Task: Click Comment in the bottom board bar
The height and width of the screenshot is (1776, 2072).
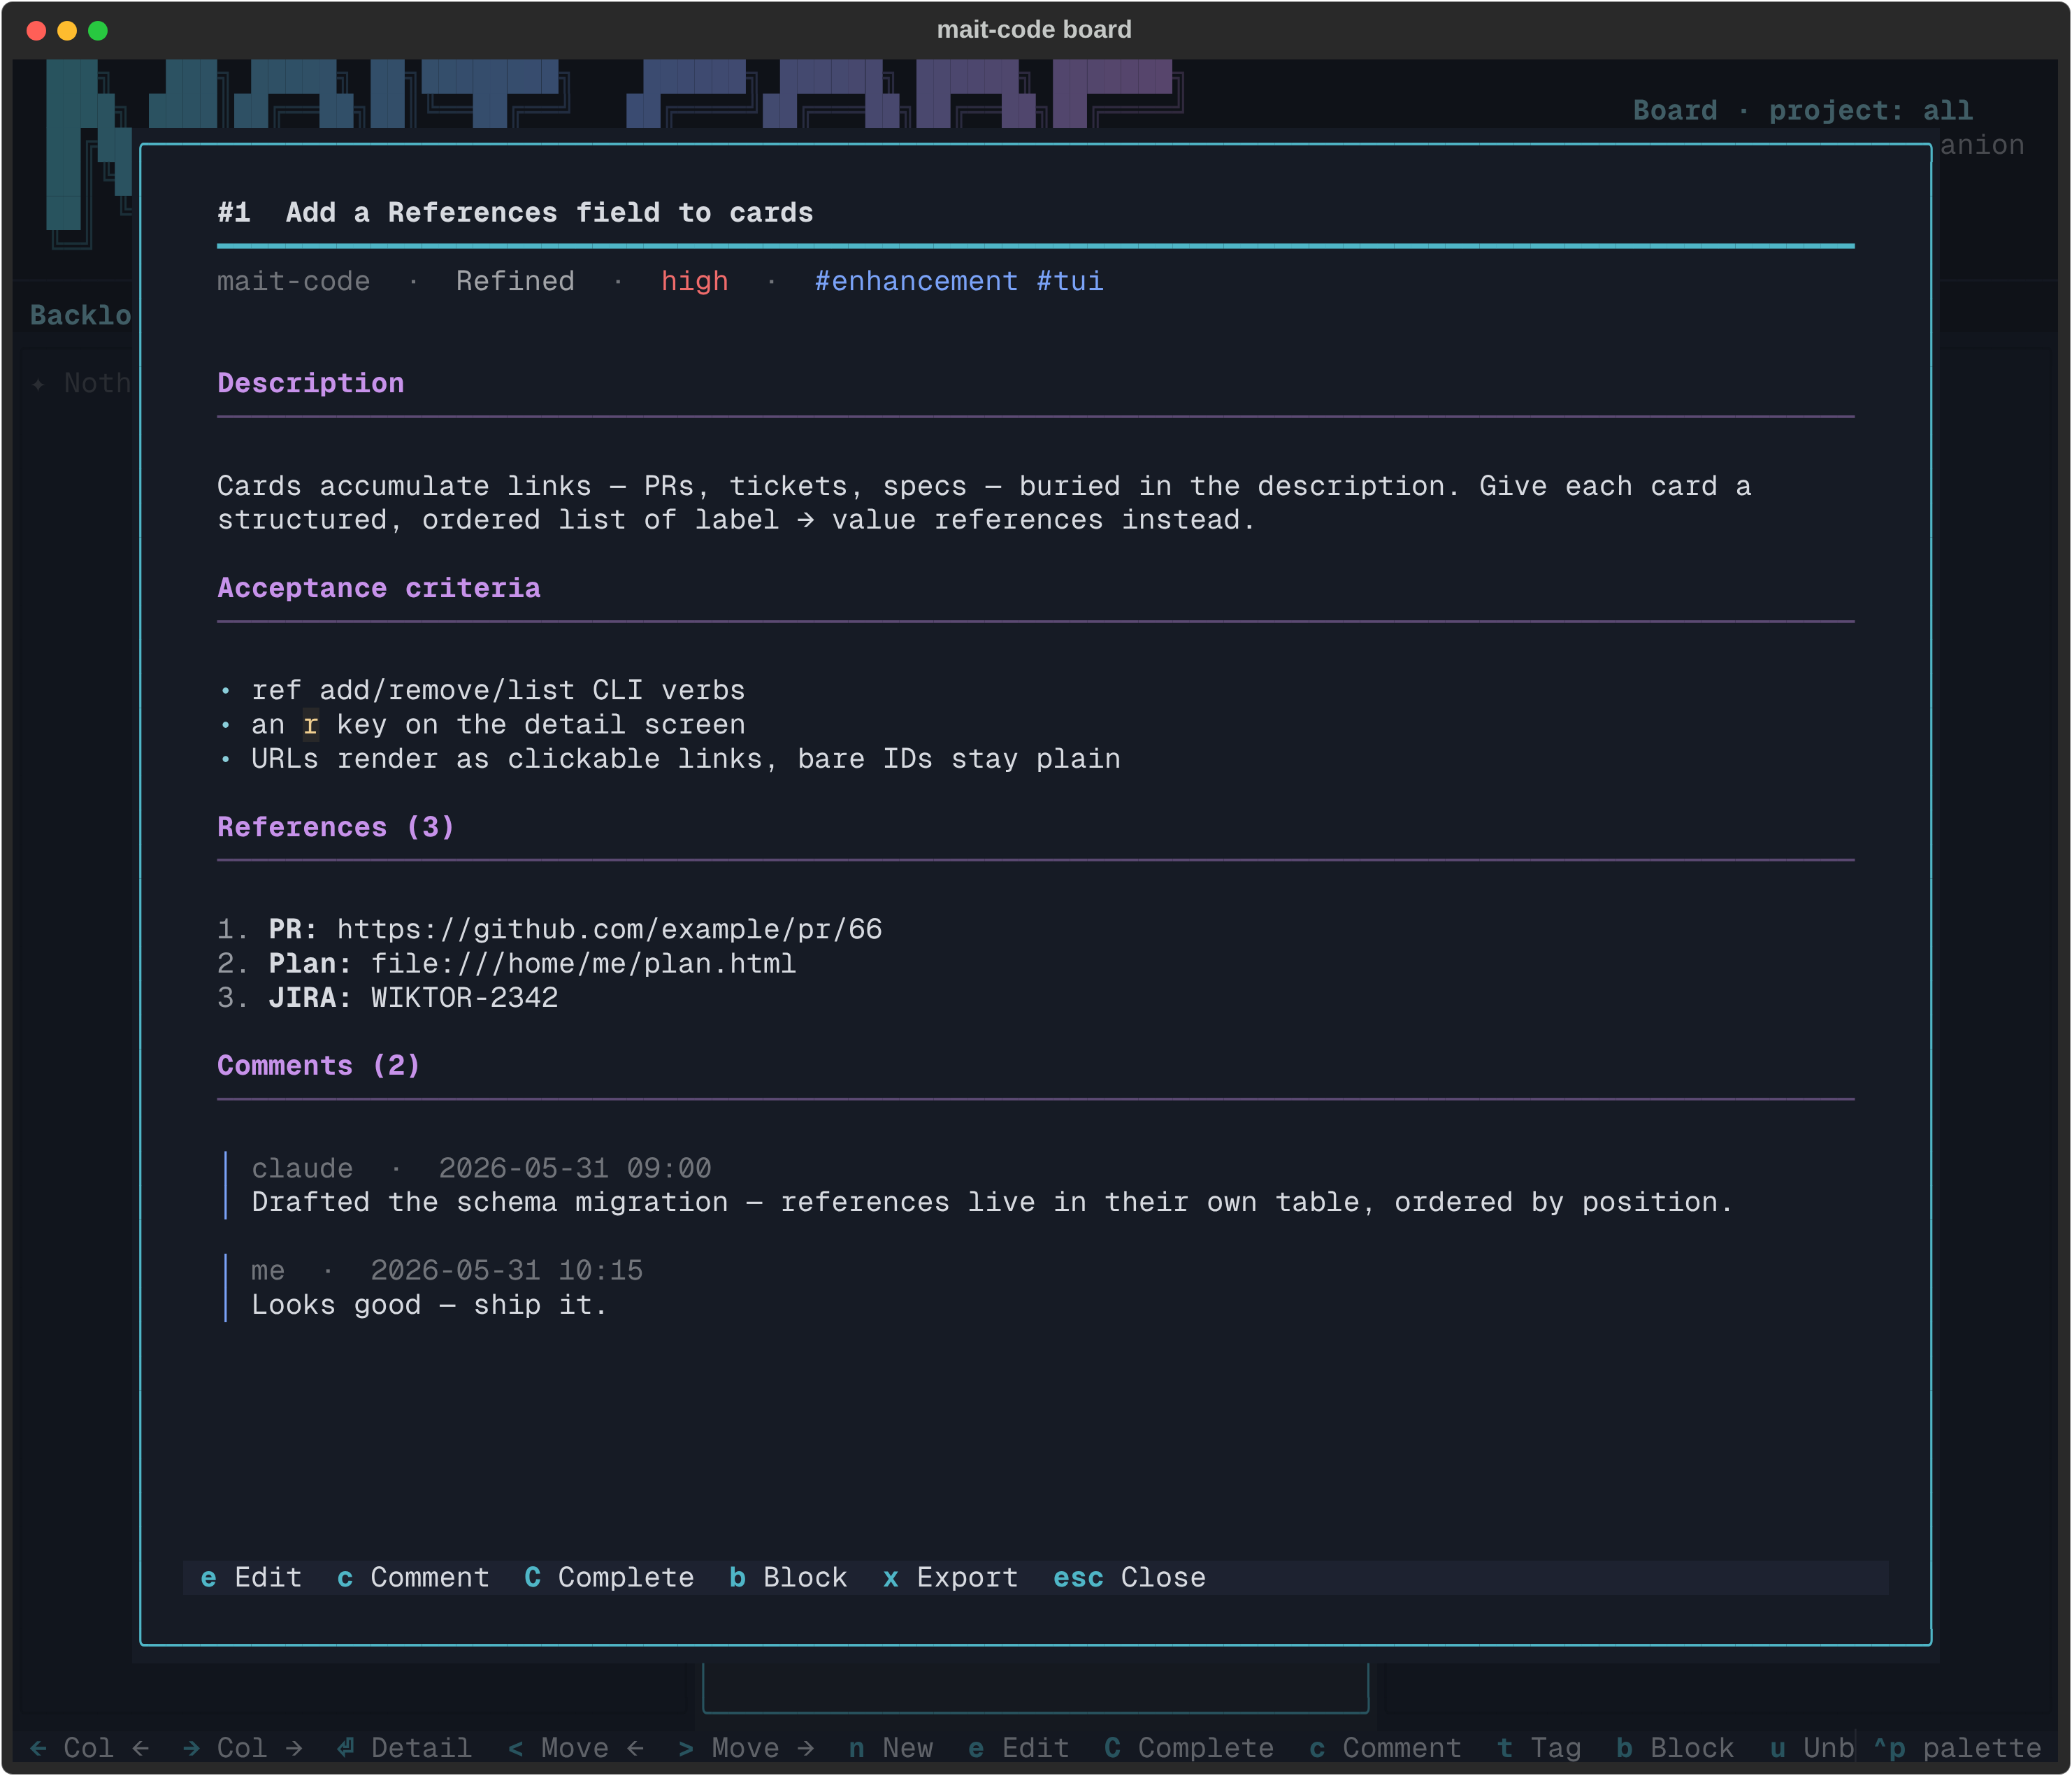Action: [1385, 1747]
